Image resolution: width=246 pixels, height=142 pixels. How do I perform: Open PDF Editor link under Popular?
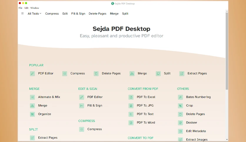click(x=46, y=73)
